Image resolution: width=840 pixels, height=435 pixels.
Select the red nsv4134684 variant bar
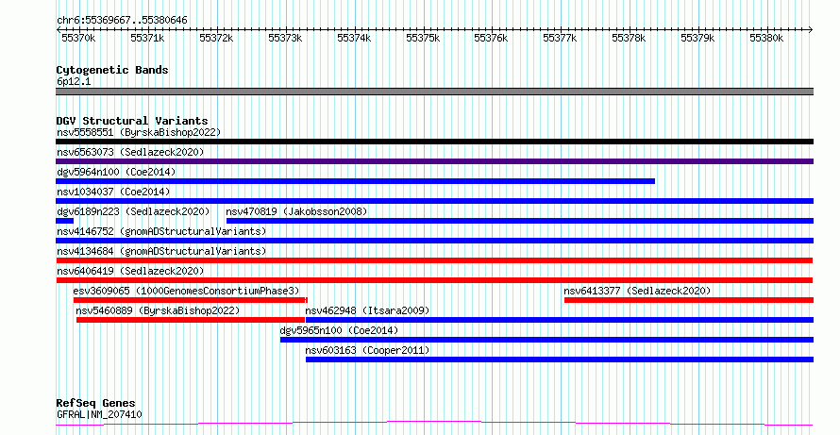pyautogui.click(x=434, y=260)
